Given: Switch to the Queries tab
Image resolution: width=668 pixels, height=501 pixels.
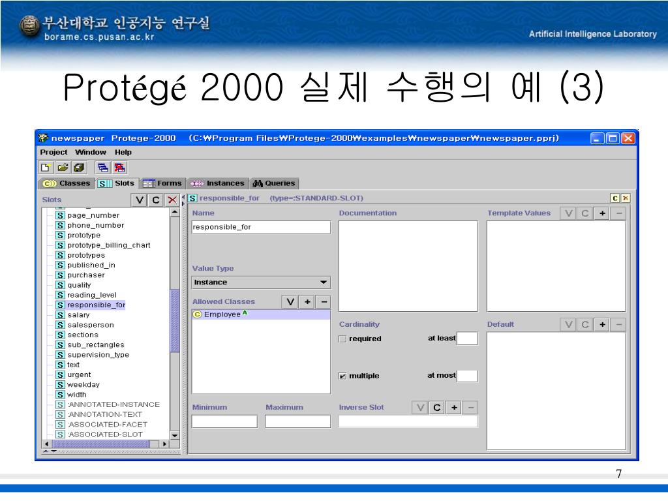Looking at the screenshot, I should [x=274, y=183].
